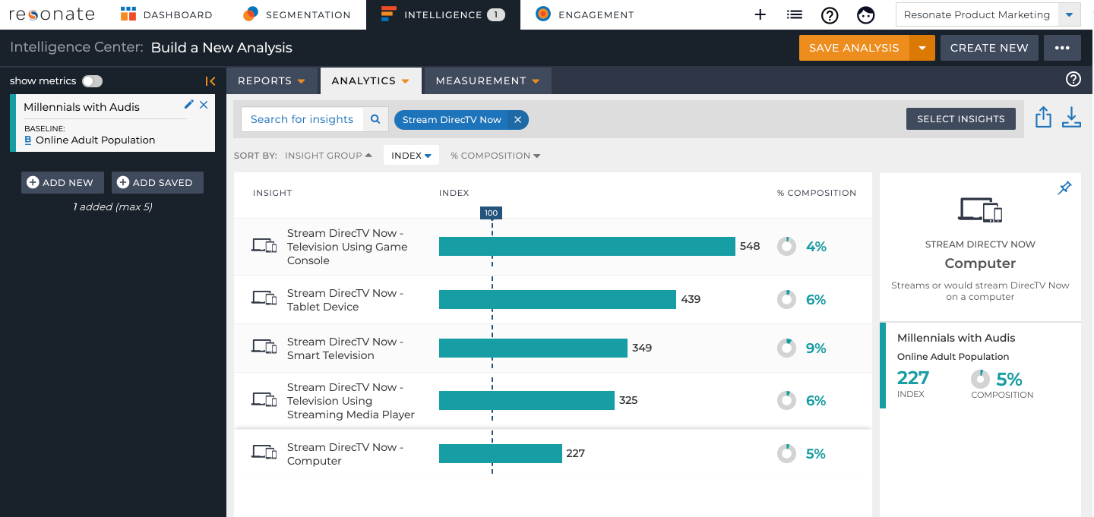Click the notification badge on Intelligence tab
Image resolution: width=1094 pixels, height=517 pixels.
tap(496, 14)
